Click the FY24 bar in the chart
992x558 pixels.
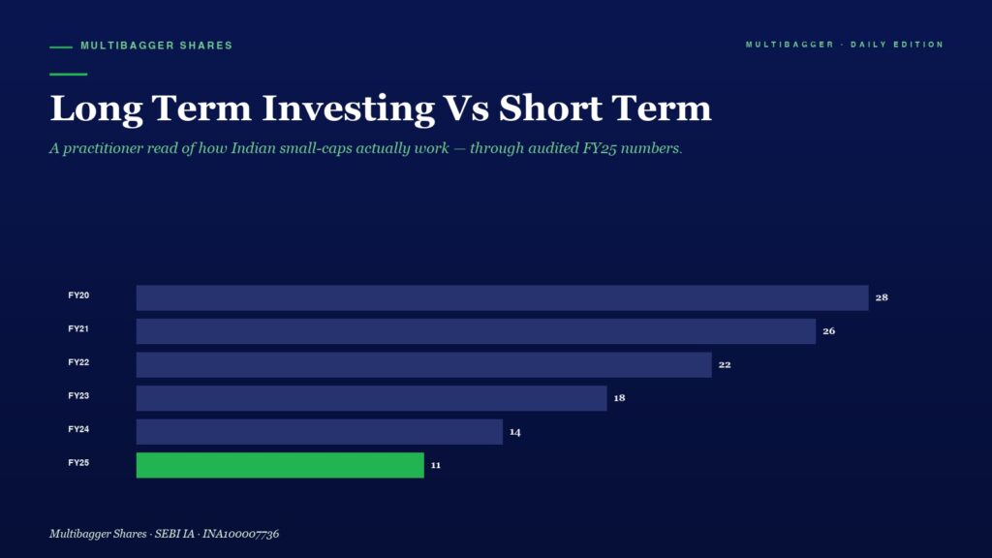point(320,431)
